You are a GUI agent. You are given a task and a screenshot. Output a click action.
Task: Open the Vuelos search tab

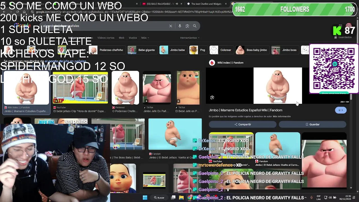133,38
